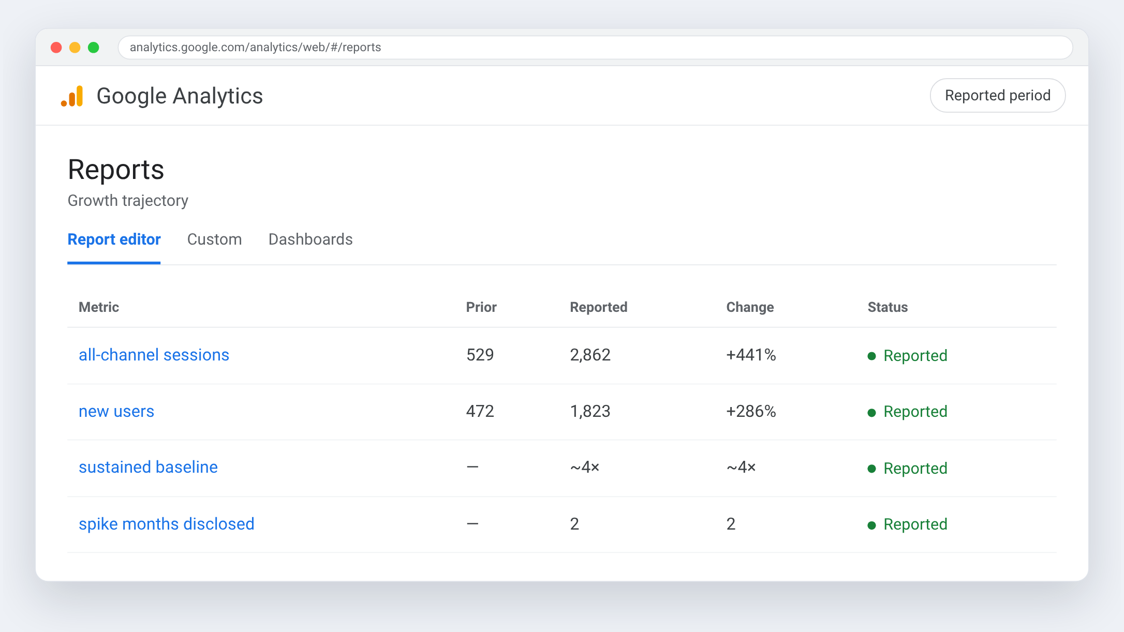The width and height of the screenshot is (1124, 632).
Task: Click the Prior column header
Action: pos(481,307)
